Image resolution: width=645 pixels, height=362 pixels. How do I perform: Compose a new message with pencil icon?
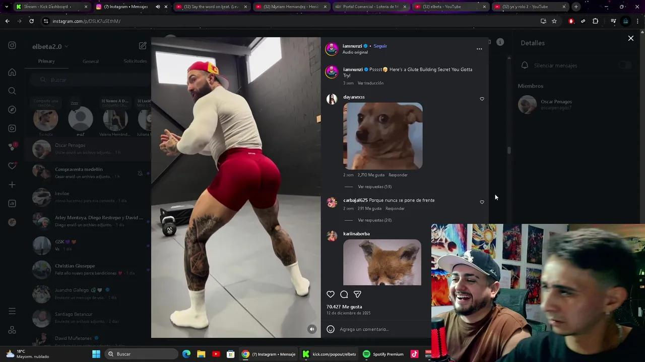coord(143,46)
